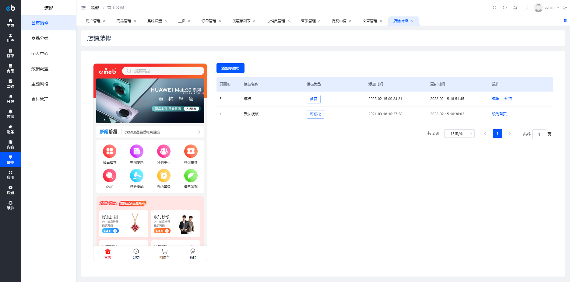Viewport: 570px width, 282px height.
Task: Open notifications bell icon
Action: point(515,8)
